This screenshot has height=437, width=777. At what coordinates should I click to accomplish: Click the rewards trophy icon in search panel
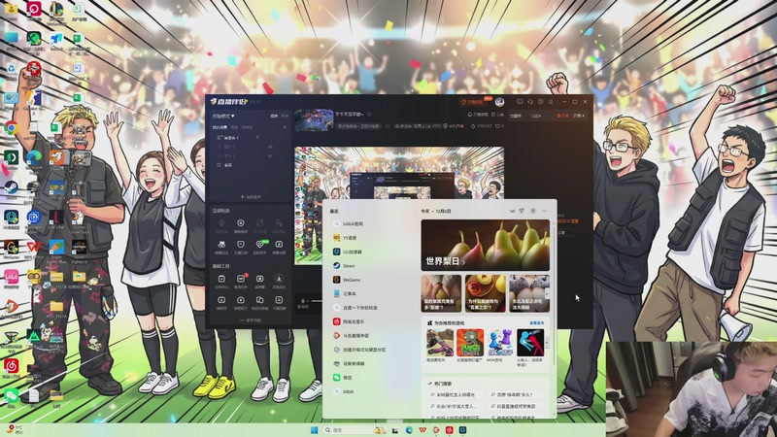pyautogui.click(x=522, y=211)
